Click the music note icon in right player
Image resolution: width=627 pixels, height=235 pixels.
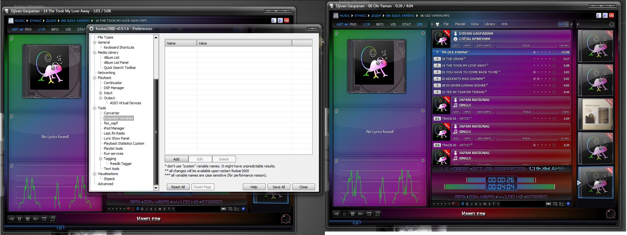377,214
